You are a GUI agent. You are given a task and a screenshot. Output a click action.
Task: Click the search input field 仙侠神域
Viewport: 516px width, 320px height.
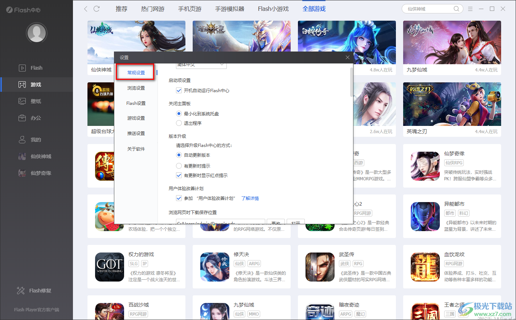[428, 9]
